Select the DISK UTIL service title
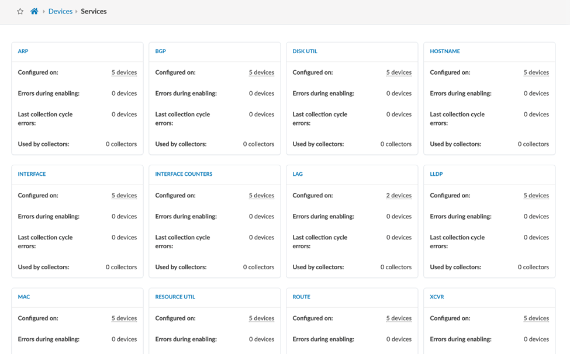Viewport: 570px width, 354px height. [305, 51]
